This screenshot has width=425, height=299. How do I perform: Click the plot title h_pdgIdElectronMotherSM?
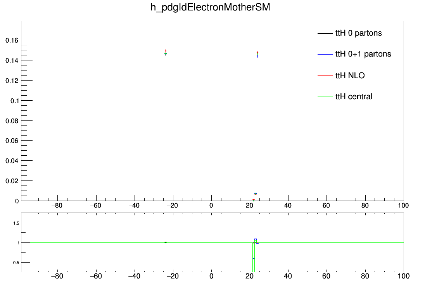tap(210, 7)
